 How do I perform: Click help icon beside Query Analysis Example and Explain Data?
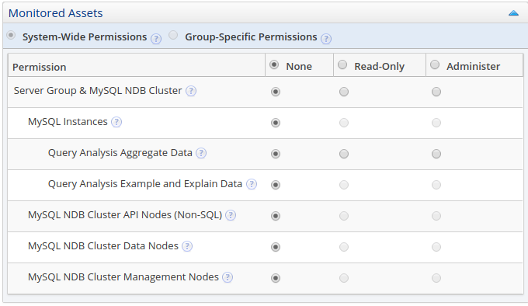click(x=252, y=184)
